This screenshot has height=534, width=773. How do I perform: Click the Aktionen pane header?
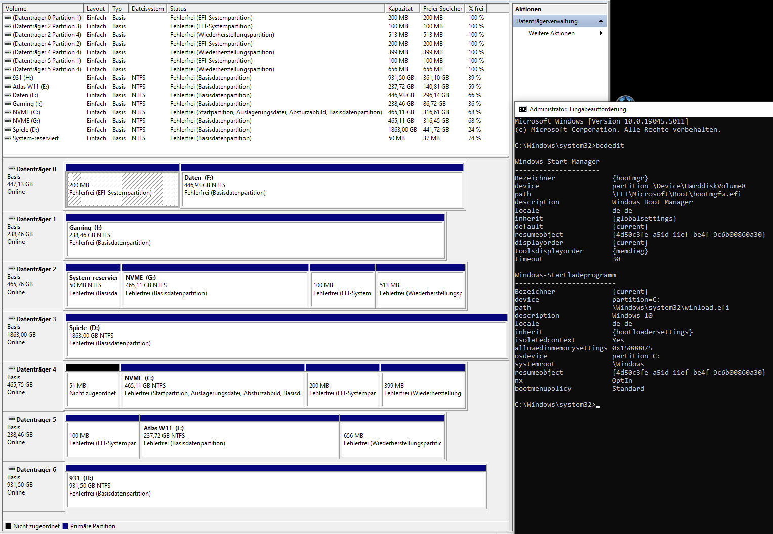pyautogui.click(x=559, y=9)
